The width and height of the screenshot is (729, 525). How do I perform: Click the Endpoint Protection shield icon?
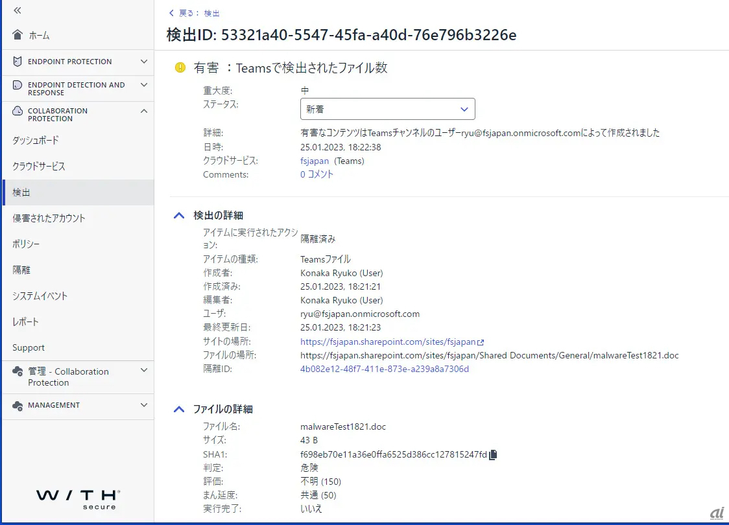click(18, 62)
